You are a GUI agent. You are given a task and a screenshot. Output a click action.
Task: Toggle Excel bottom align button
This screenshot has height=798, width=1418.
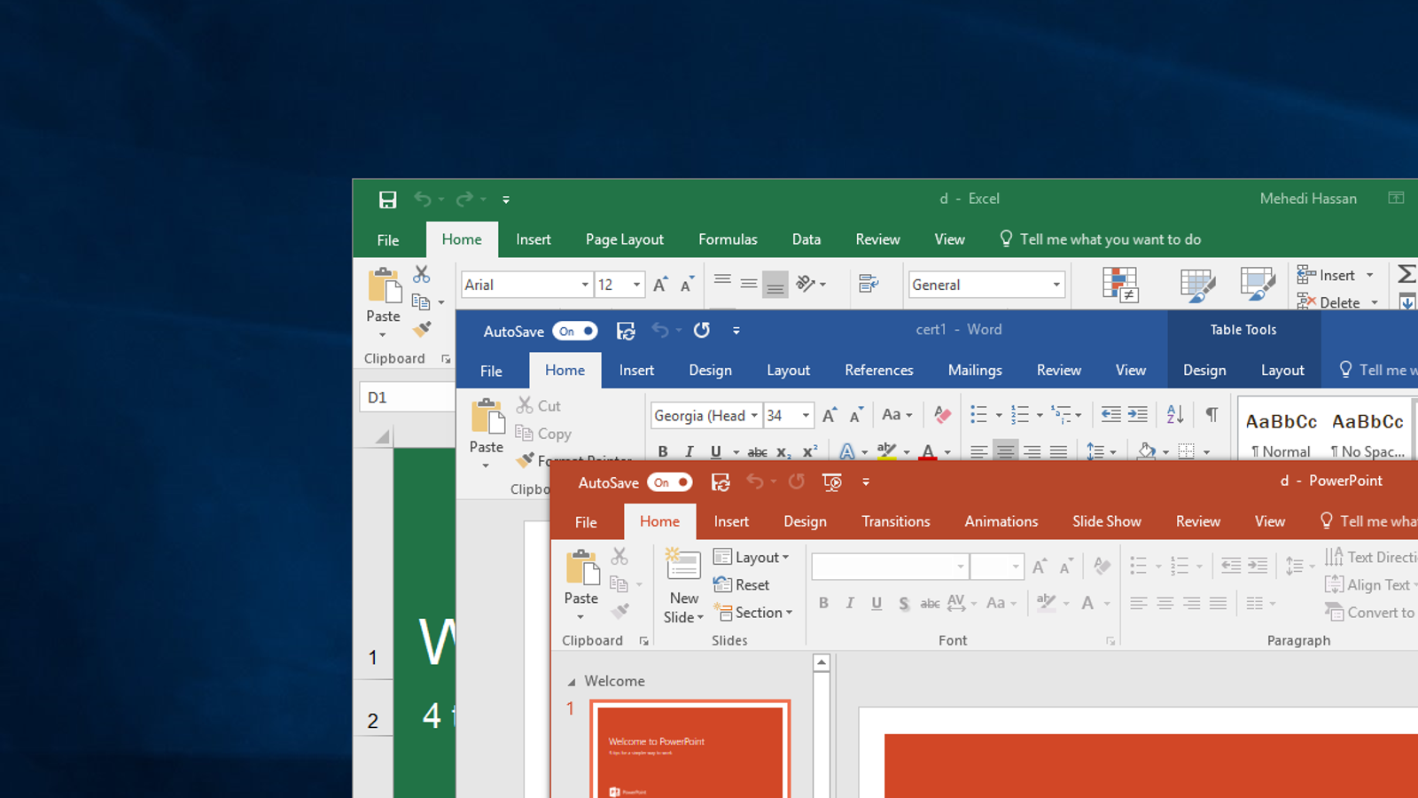click(775, 285)
